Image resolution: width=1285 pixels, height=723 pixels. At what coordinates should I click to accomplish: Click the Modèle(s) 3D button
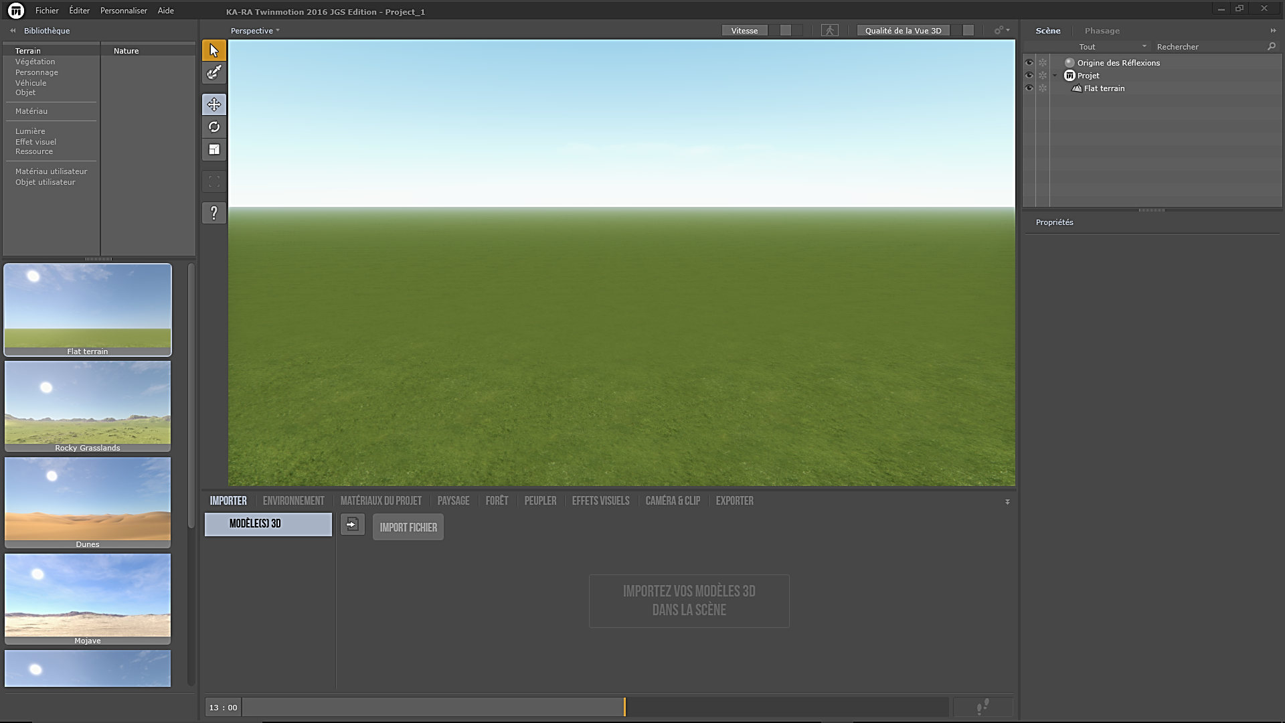268,524
